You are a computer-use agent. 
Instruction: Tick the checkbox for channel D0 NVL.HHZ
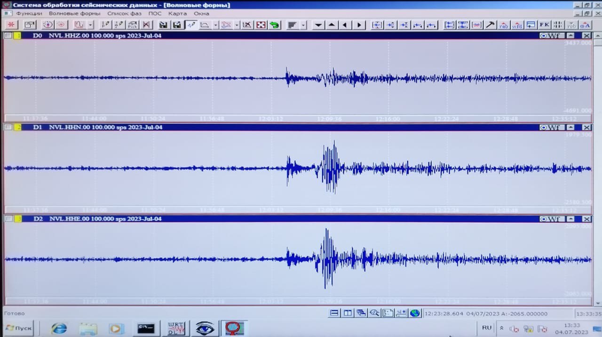(8, 36)
